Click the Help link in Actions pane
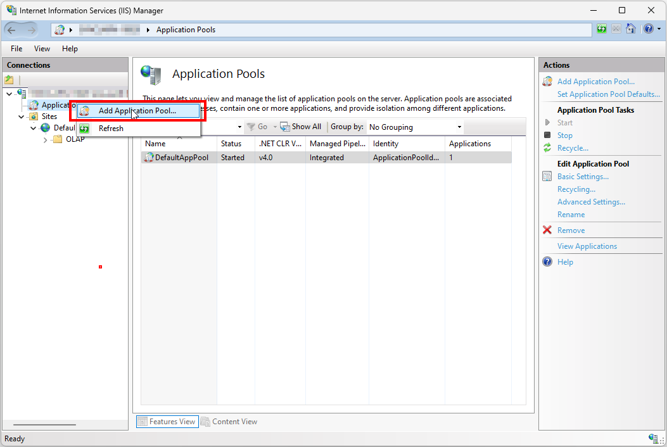The height and width of the screenshot is (447, 667). pos(565,262)
